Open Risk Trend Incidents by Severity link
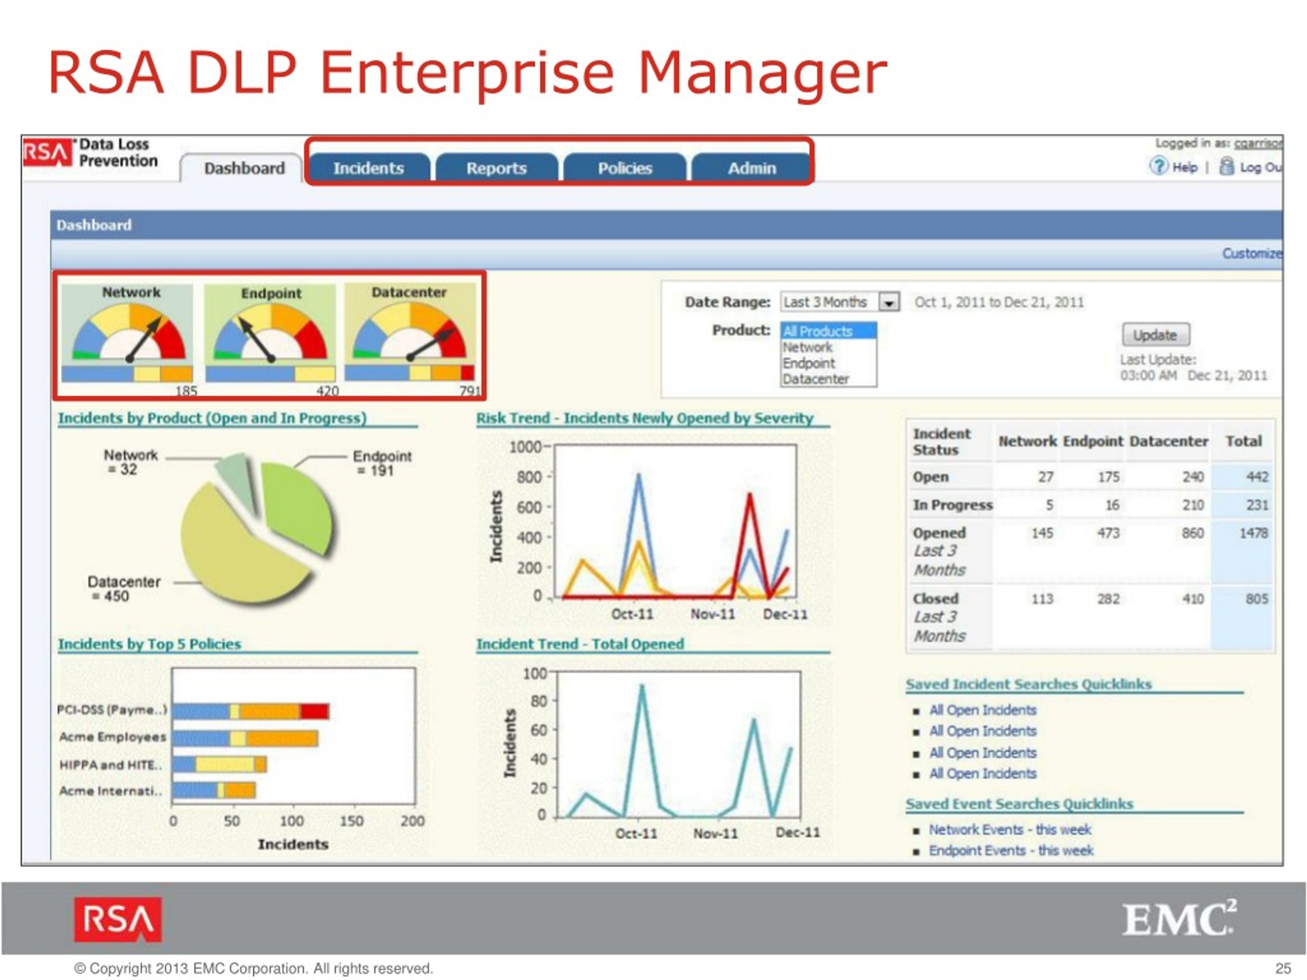This screenshot has height=980, width=1307. click(645, 418)
